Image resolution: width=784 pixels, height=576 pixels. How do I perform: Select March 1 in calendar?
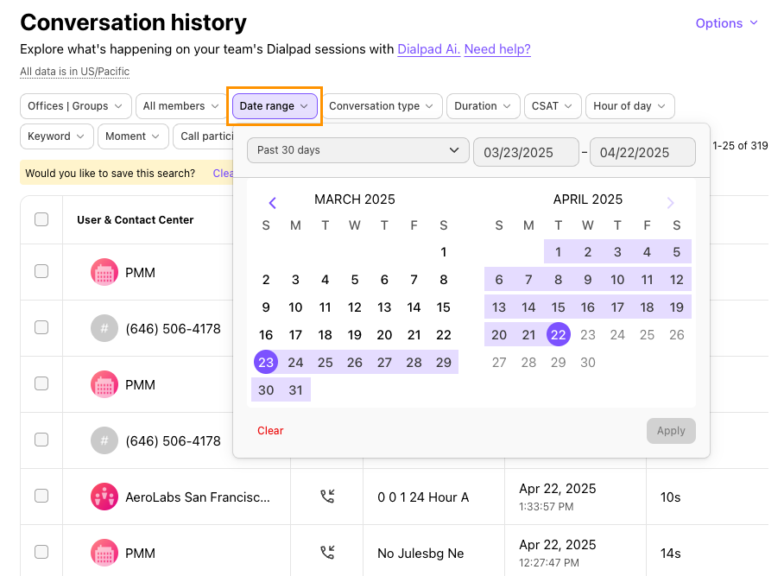pyautogui.click(x=444, y=252)
